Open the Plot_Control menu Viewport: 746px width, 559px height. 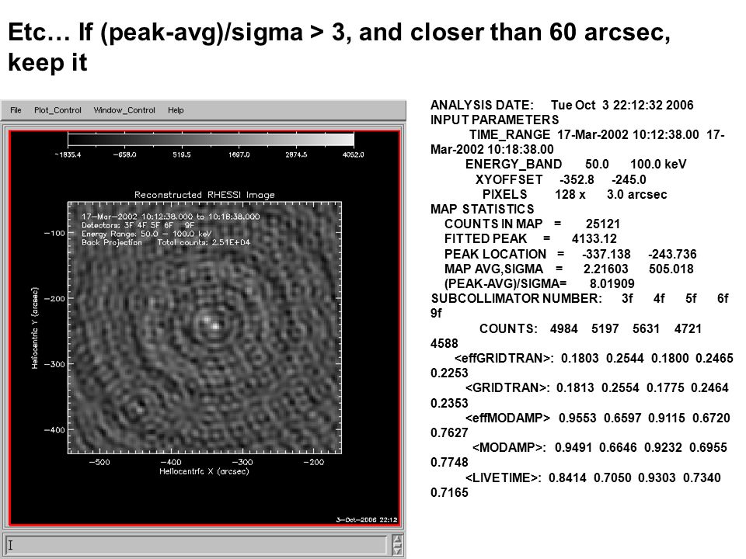(58, 110)
